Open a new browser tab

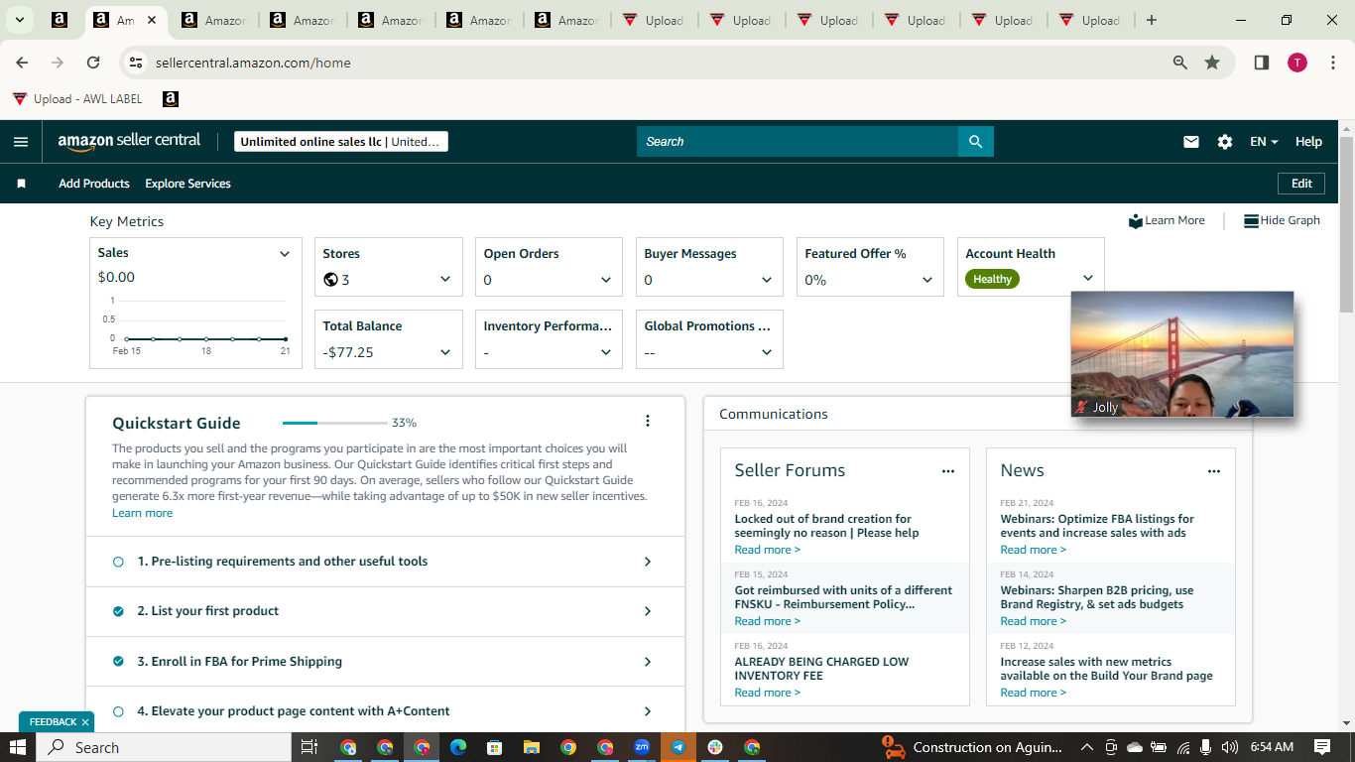pyautogui.click(x=1151, y=20)
